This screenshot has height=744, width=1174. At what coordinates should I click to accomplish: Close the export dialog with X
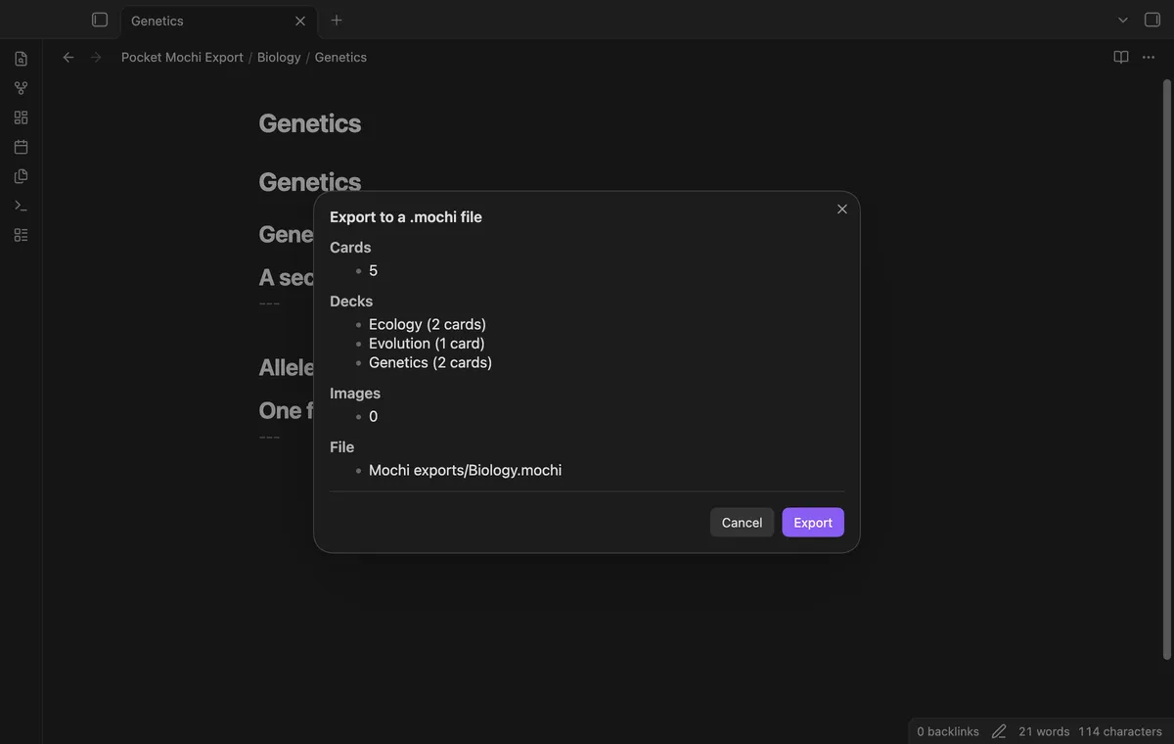pyautogui.click(x=842, y=209)
